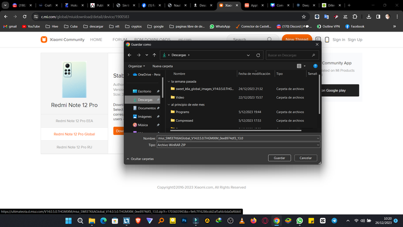This screenshot has width=403, height=227.
Task: Open File Explorer from taskbar
Action: (x=92, y=221)
